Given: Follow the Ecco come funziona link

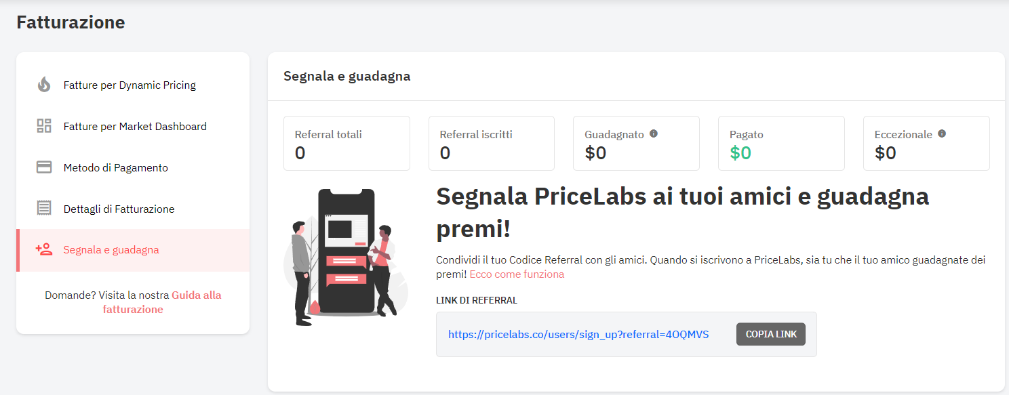Looking at the screenshot, I should 517,274.
